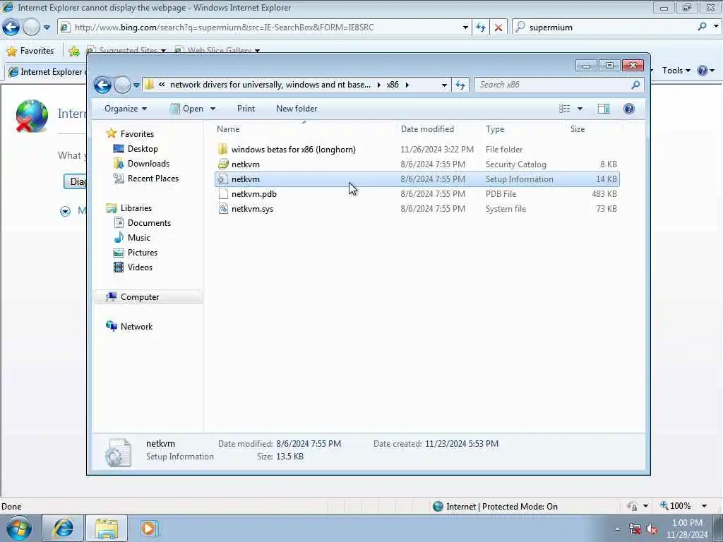
Task: Click the muted volume tray icon
Action: coord(652,529)
